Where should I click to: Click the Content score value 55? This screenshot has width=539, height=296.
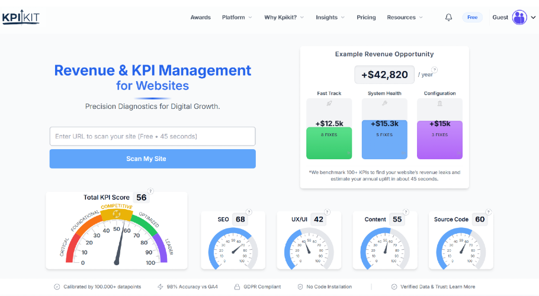tap(397, 220)
